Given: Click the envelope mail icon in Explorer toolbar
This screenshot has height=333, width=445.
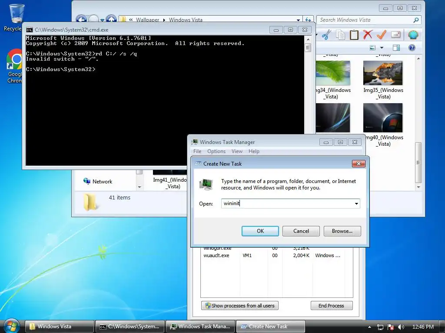Looking at the screenshot, I should tap(395, 35).
